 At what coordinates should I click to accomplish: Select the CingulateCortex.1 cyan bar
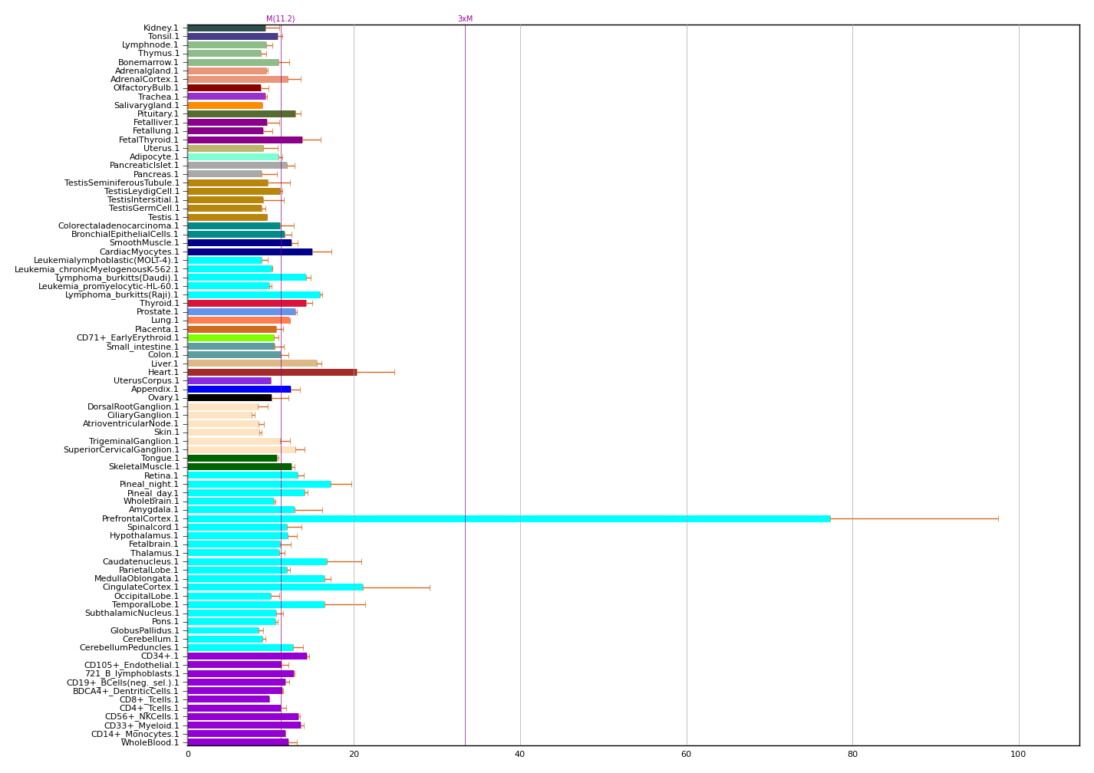pos(275,587)
